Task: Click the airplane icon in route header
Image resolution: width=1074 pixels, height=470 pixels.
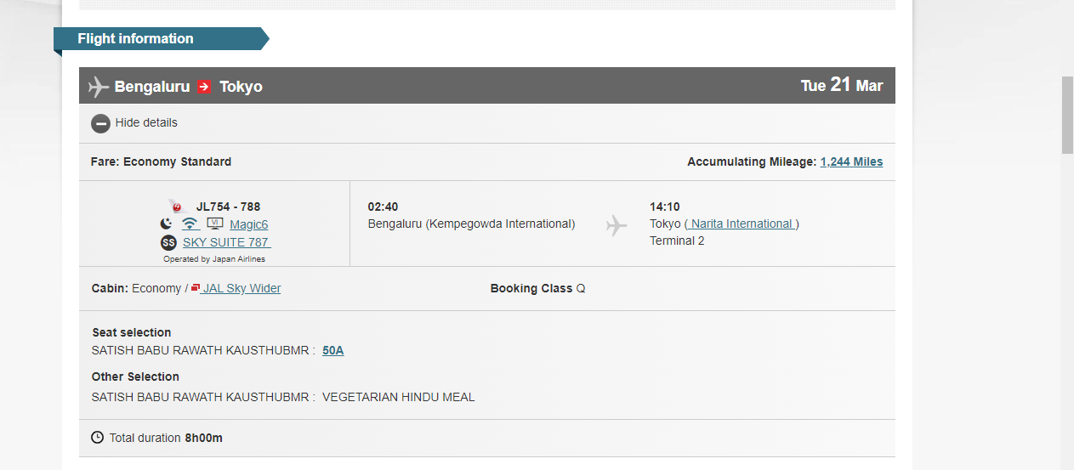Action: click(x=99, y=87)
